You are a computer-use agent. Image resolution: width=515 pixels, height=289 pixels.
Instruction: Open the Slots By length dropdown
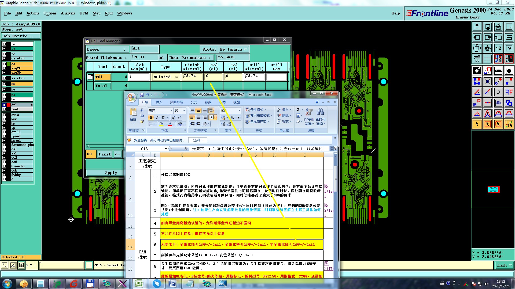pos(234,49)
